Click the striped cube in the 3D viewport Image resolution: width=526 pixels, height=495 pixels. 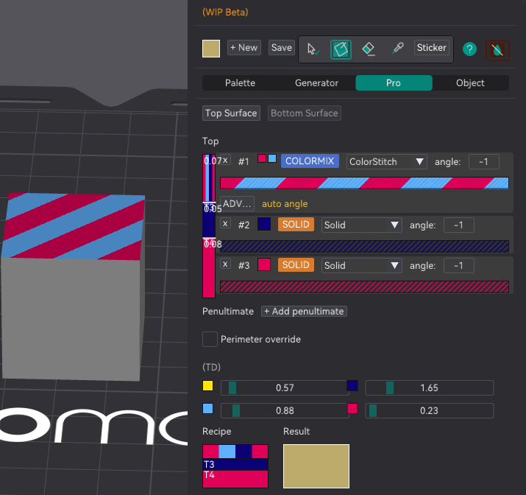click(x=73, y=286)
